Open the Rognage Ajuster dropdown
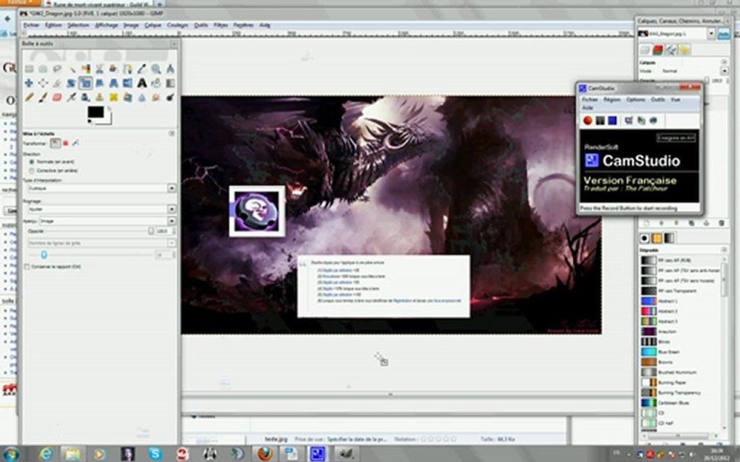This screenshot has height=462, width=740. click(102, 209)
